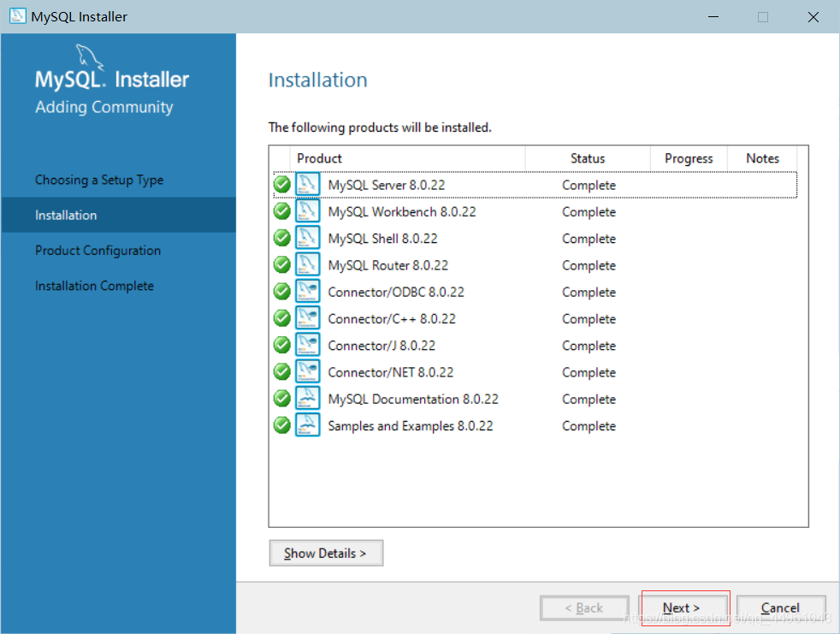Click the Connector/J 8.0.22 product icon
The height and width of the screenshot is (634, 840).
[307, 345]
